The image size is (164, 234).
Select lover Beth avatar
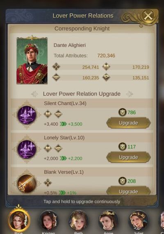[x=78, y=220]
